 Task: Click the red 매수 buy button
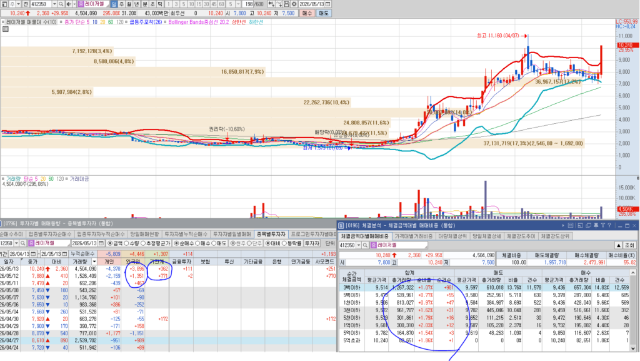[307, 13]
